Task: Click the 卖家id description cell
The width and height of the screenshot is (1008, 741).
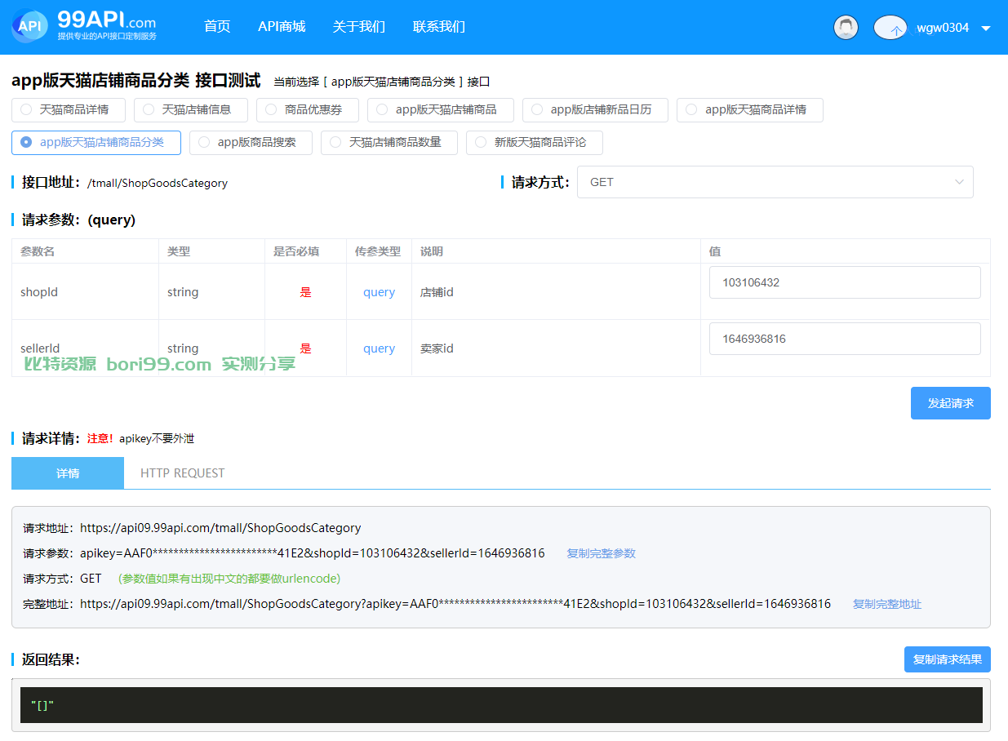Action: 556,348
